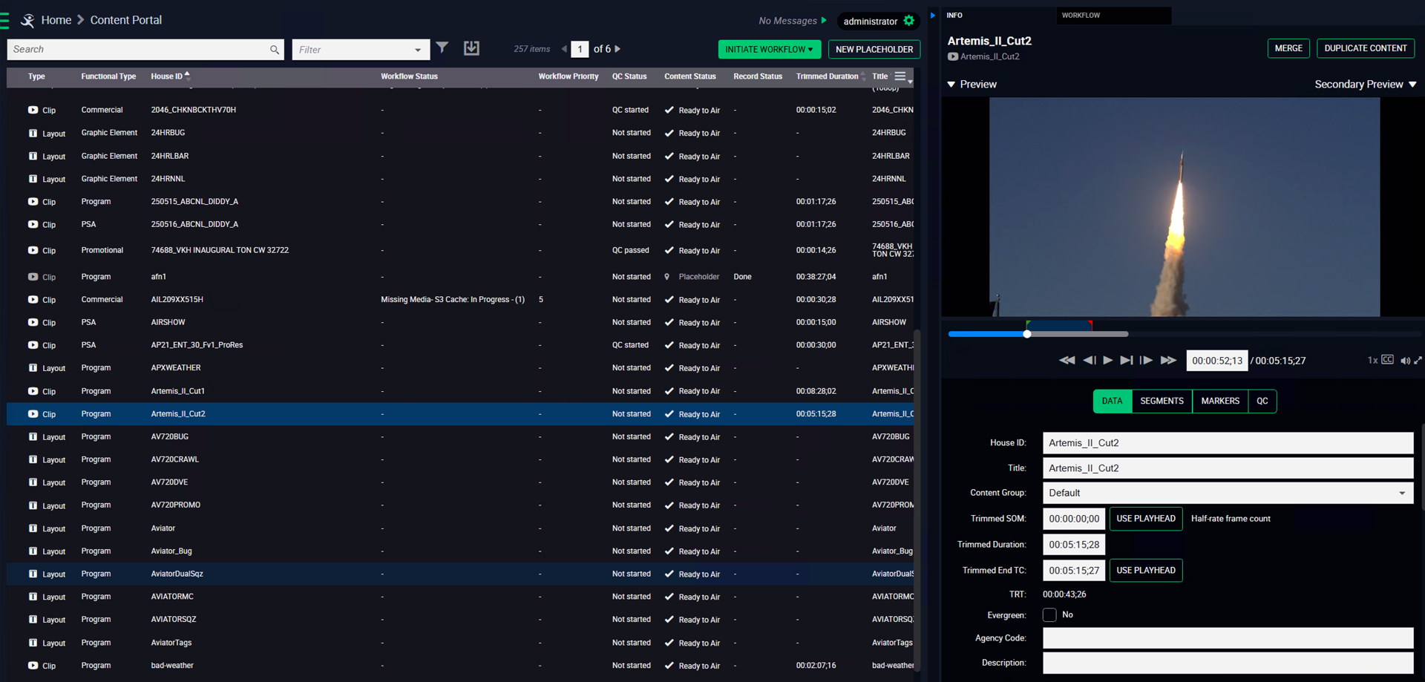Click the fast rewind button in player

click(1067, 361)
